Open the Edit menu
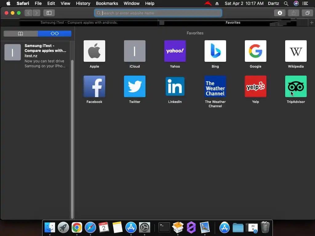315x236 pixels. pyautogui.click(x=51, y=3)
